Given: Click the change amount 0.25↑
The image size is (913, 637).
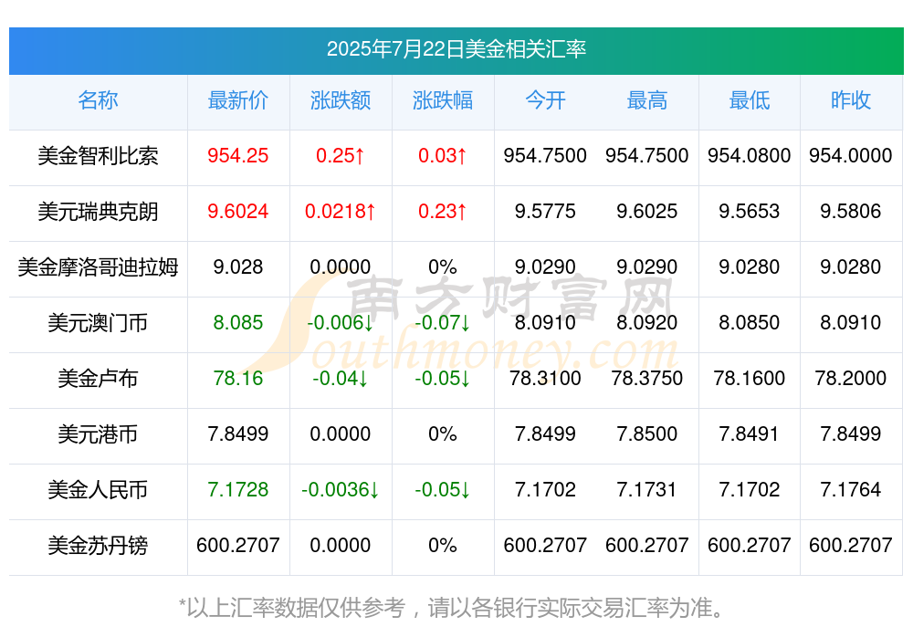Looking at the screenshot, I should [x=341, y=155].
